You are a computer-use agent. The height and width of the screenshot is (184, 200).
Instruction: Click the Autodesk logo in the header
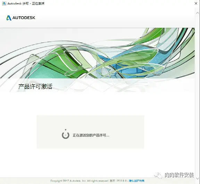pos(21,18)
